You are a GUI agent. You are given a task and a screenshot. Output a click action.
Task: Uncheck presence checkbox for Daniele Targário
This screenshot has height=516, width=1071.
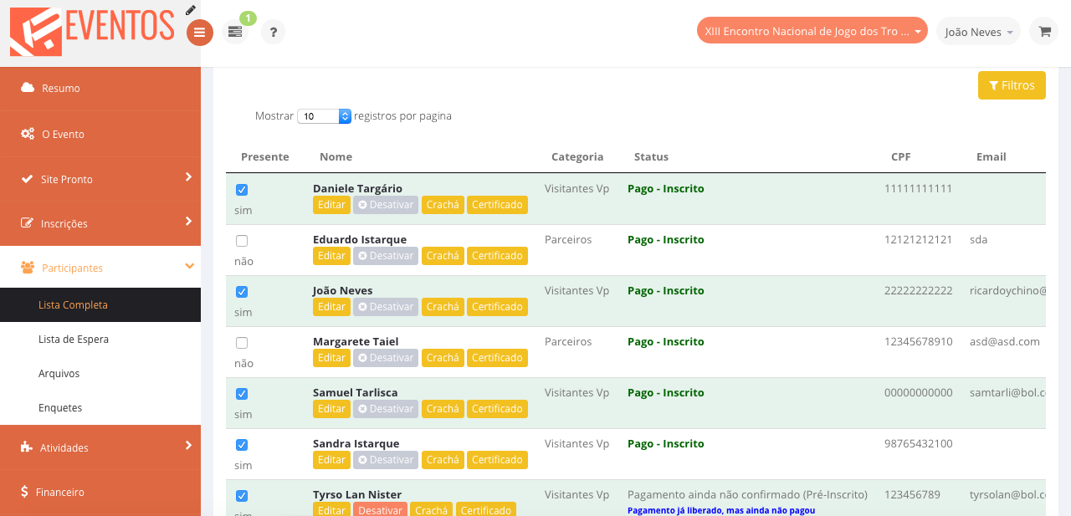point(242,190)
